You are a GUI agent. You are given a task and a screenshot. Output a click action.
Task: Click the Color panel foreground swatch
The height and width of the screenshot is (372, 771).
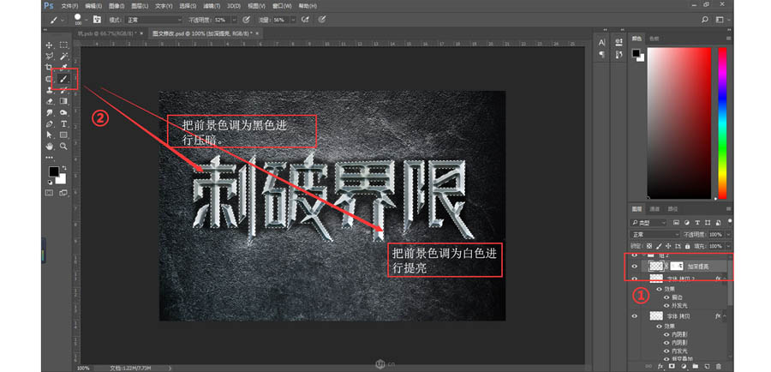pos(636,52)
